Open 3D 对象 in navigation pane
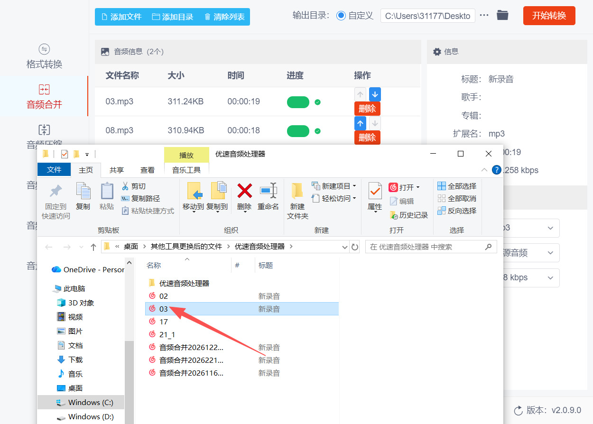593x424 pixels. 75,303
